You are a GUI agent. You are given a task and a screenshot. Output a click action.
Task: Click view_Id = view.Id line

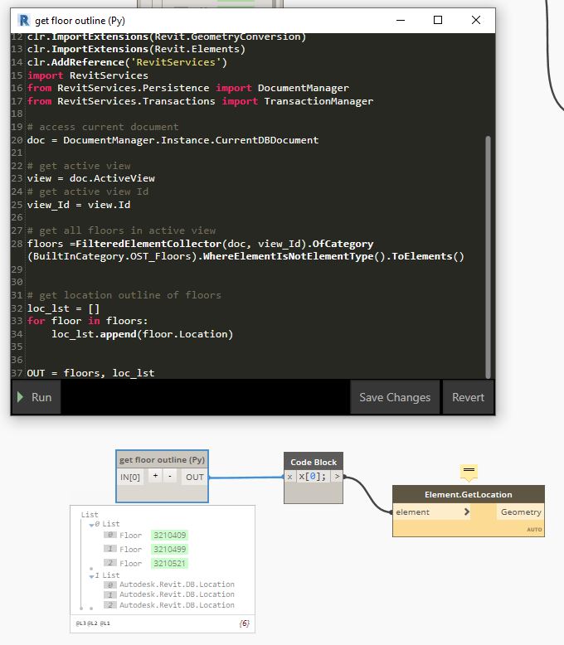click(79, 205)
